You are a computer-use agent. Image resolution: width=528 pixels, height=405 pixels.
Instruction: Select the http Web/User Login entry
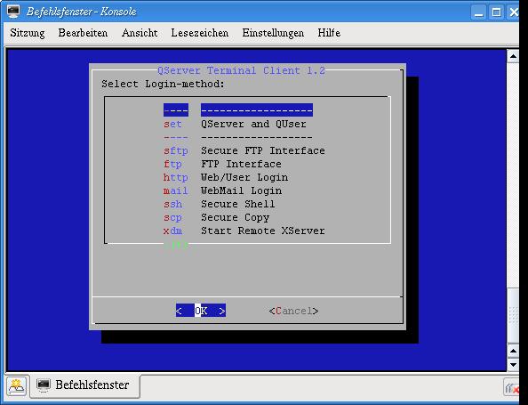coord(226,177)
